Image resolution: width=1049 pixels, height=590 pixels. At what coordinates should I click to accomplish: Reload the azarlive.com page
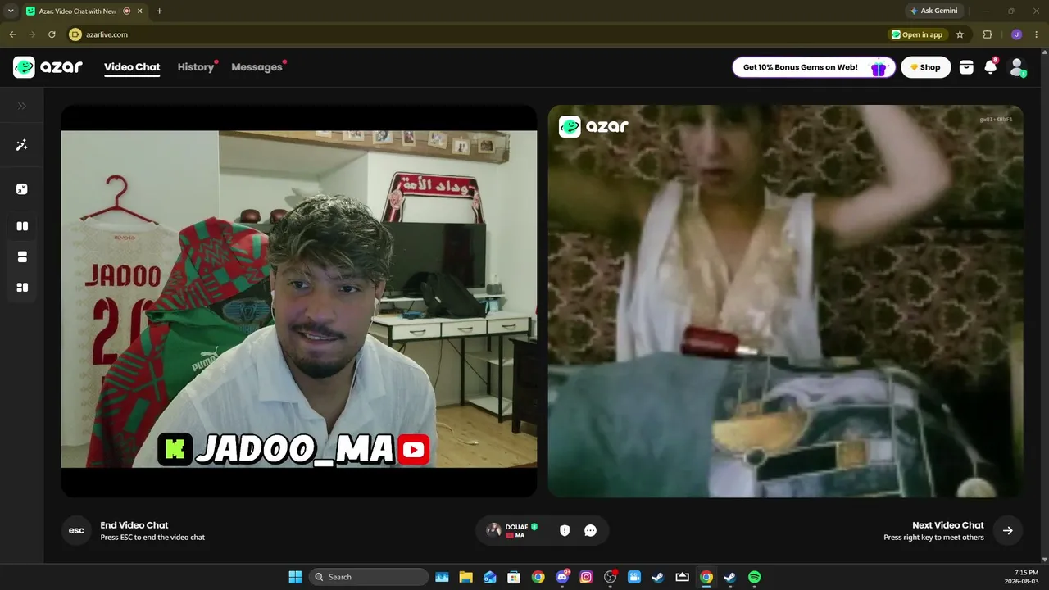[52, 34]
